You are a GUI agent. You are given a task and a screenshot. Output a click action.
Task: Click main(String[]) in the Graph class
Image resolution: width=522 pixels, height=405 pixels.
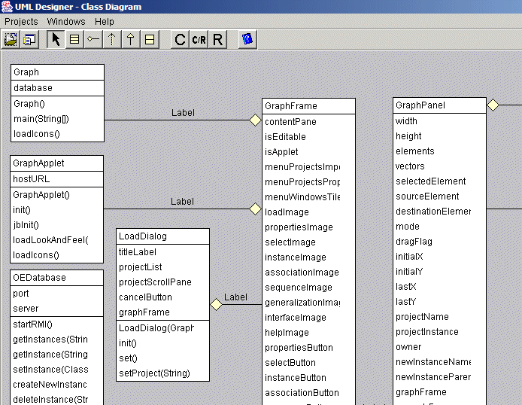pyautogui.click(x=41, y=119)
